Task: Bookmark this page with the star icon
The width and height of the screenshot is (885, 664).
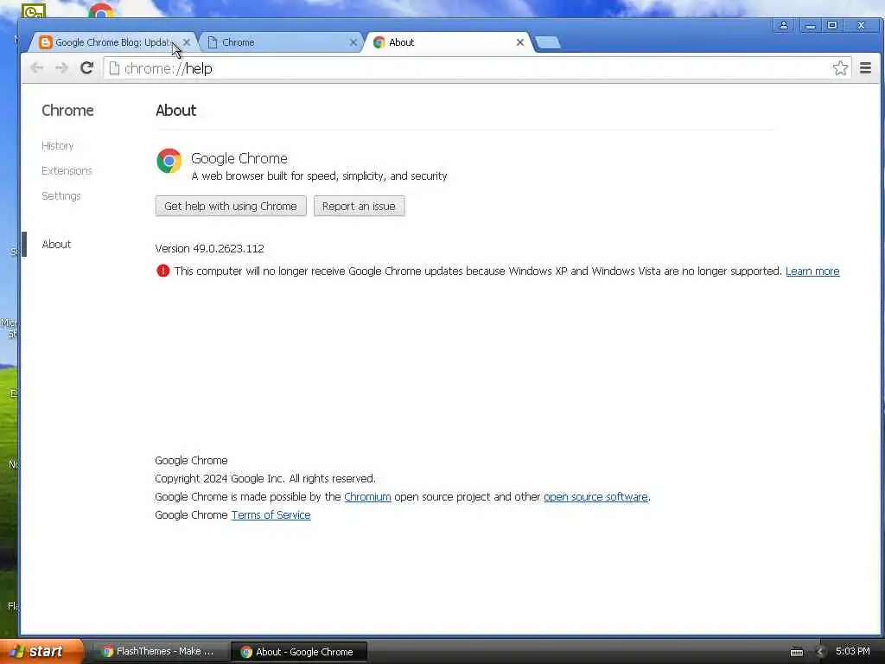Action: click(x=840, y=68)
